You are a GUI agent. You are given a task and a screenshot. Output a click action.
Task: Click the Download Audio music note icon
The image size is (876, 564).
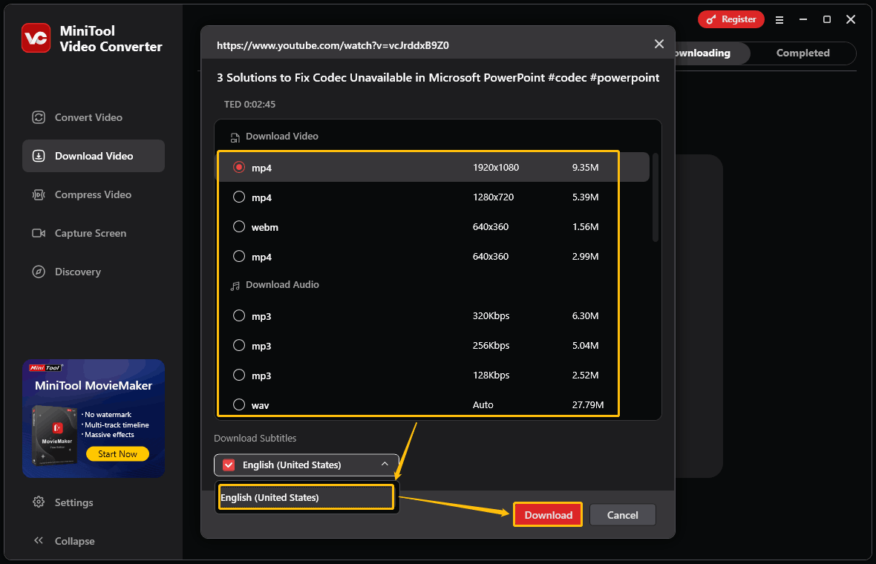pyautogui.click(x=235, y=286)
